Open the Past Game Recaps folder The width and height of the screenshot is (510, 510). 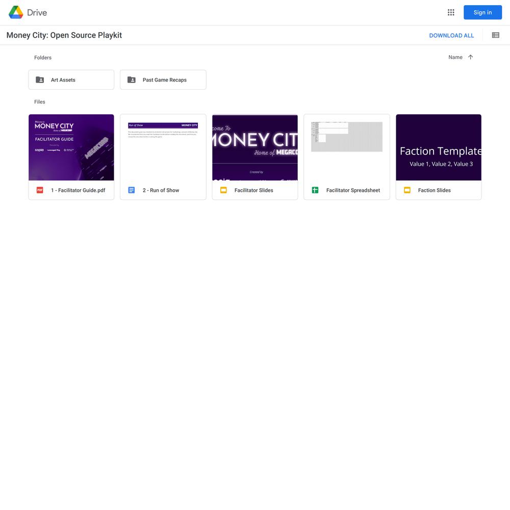163,80
